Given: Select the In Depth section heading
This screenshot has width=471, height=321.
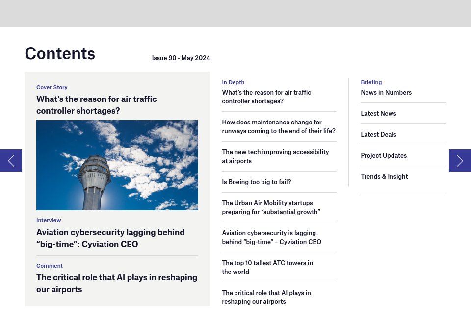Looking at the screenshot, I should coord(233,82).
